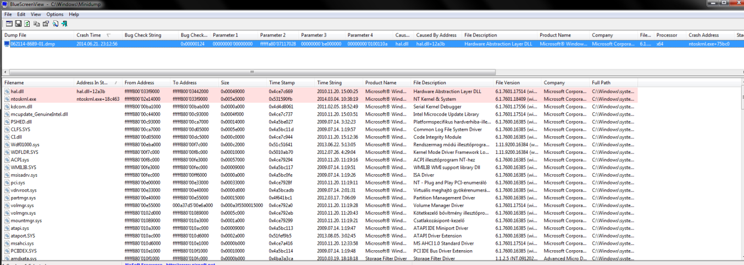
Task: Select the WDFLDR.SYS driver row
Action: click(320, 152)
